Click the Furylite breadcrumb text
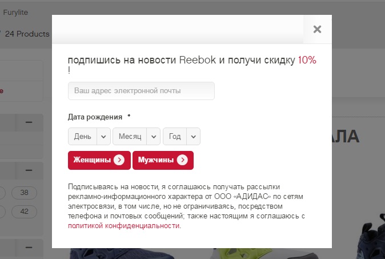This screenshot has width=385, height=259. pyautogui.click(x=15, y=12)
